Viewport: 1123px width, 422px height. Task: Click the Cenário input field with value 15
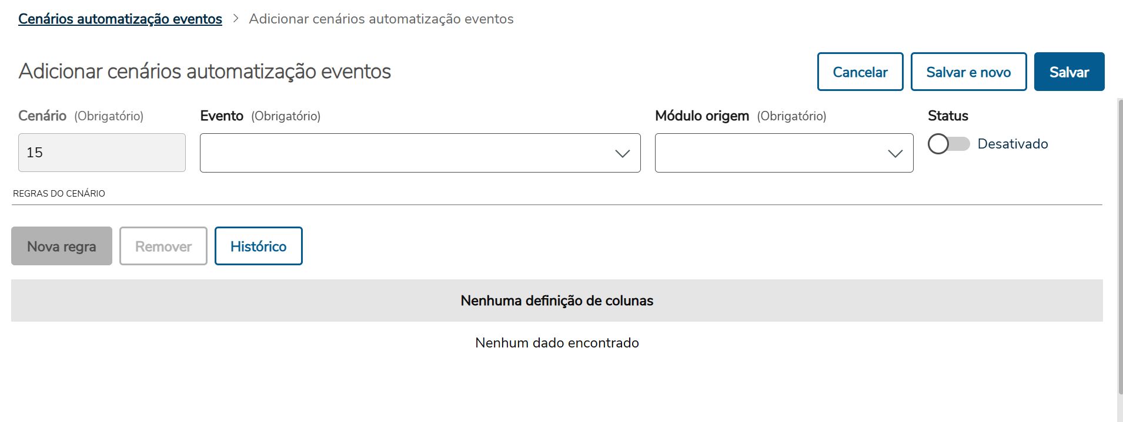pos(102,153)
